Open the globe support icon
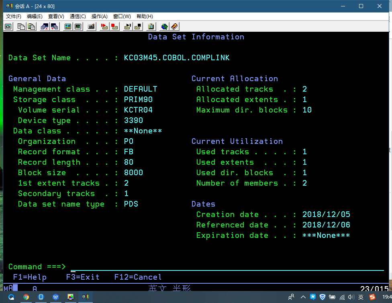The height and width of the screenshot is (303, 392). [x=164, y=27]
